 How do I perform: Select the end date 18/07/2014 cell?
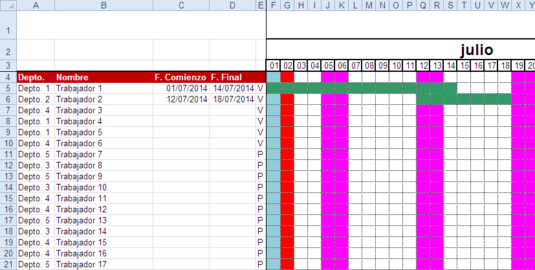(x=232, y=99)
